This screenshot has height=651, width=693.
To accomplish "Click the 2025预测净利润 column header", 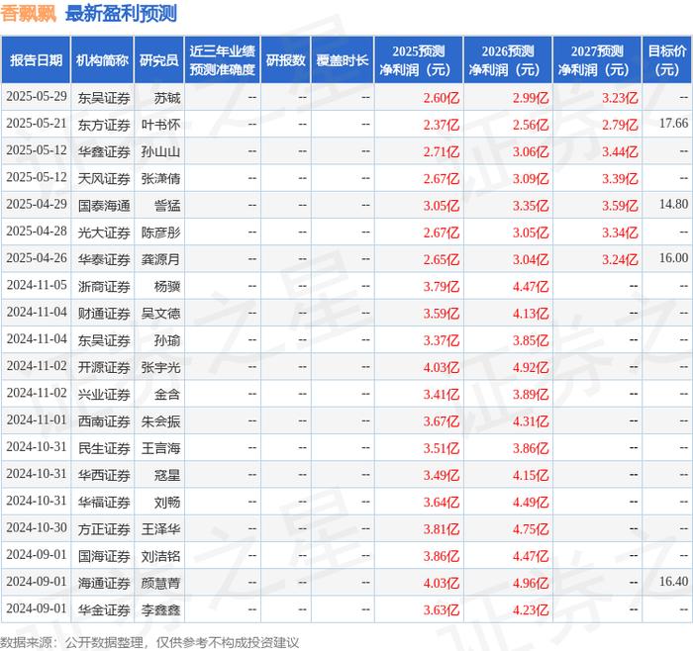I will tap(419, 60).
